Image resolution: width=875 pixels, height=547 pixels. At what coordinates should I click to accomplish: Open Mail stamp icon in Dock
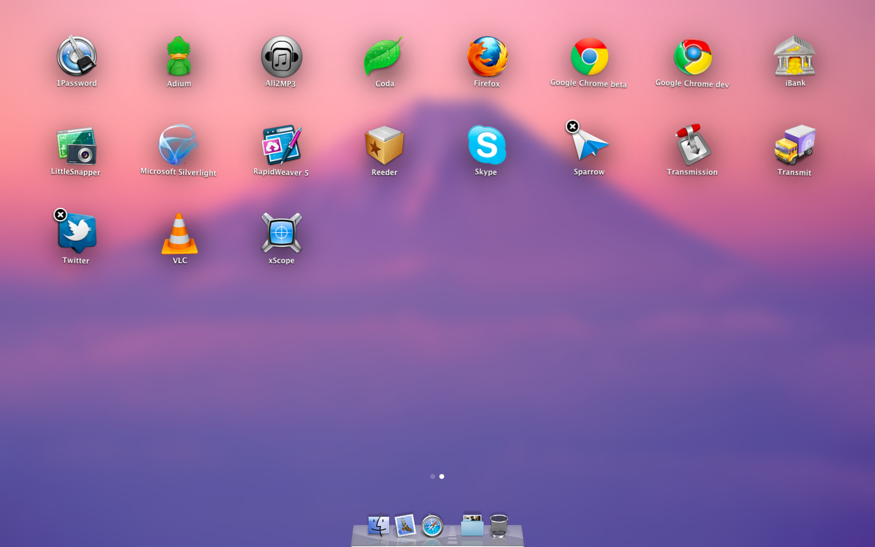coord(405,525)
